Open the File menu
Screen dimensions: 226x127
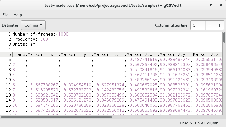5,15
